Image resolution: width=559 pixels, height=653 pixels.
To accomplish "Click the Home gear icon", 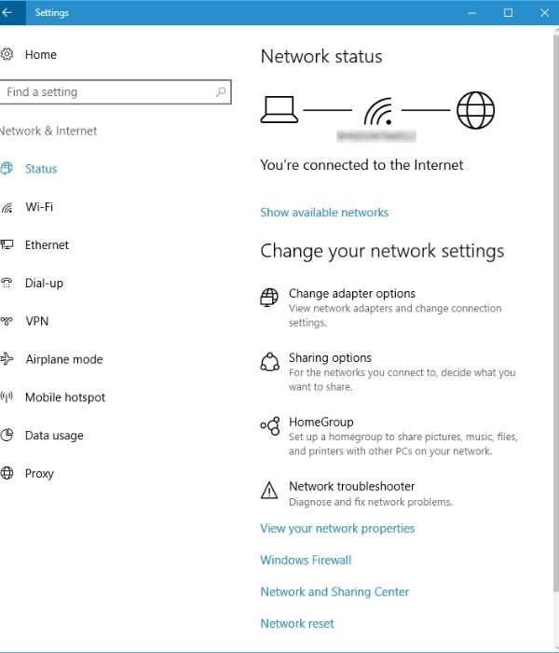I will pyautogui.click(x=7, y=54).
